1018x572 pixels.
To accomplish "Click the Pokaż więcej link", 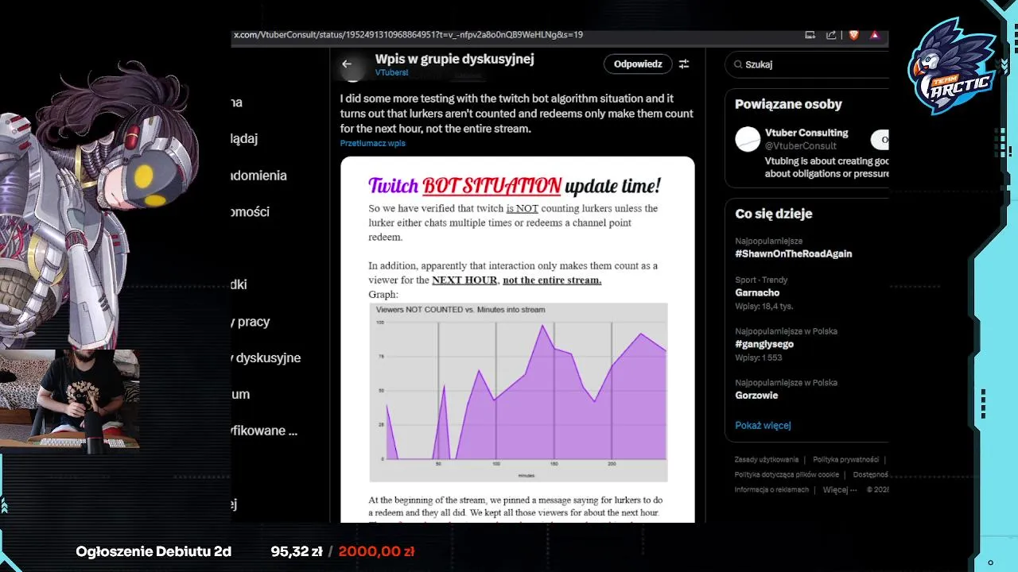I will [x=763, y=425].
